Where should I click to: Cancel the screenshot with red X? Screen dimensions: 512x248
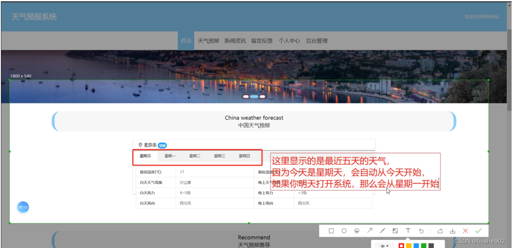tap(465, 231)
